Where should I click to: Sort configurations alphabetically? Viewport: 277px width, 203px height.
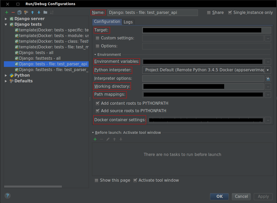tap(52, 12)
